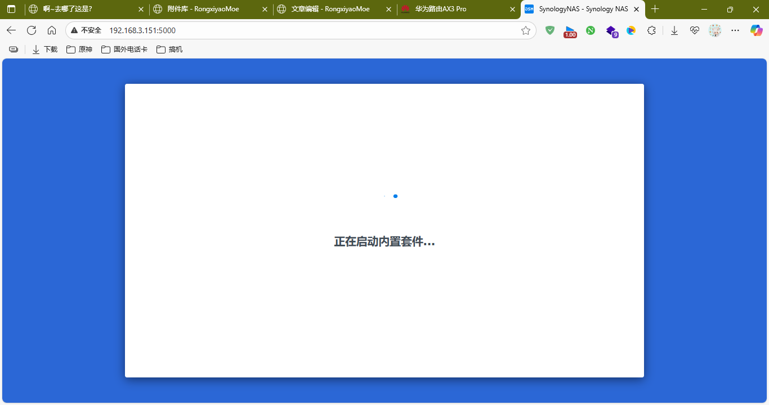Close the 文章编辑 - RongxiyaoMoe tab
This screenshot has width=769, height=405.
(388, 9)
